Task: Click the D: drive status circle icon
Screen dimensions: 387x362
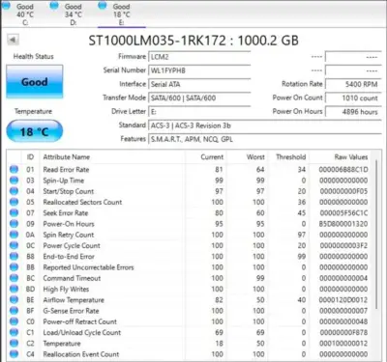Action: tap(55, 5)
